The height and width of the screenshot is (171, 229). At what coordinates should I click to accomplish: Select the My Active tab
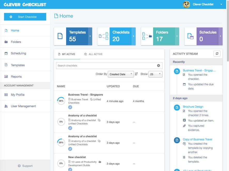click(67, 54)
